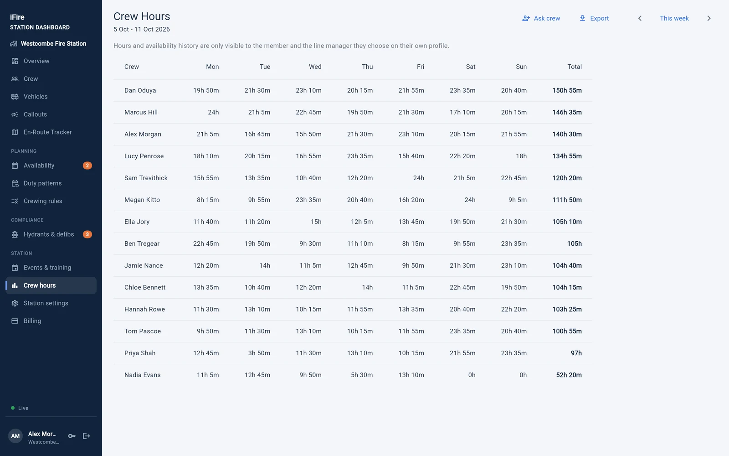This screenshot has width=729, height=456.
Task: Click Megan Kitto's total 111h 50m
Action: point(567,200)
